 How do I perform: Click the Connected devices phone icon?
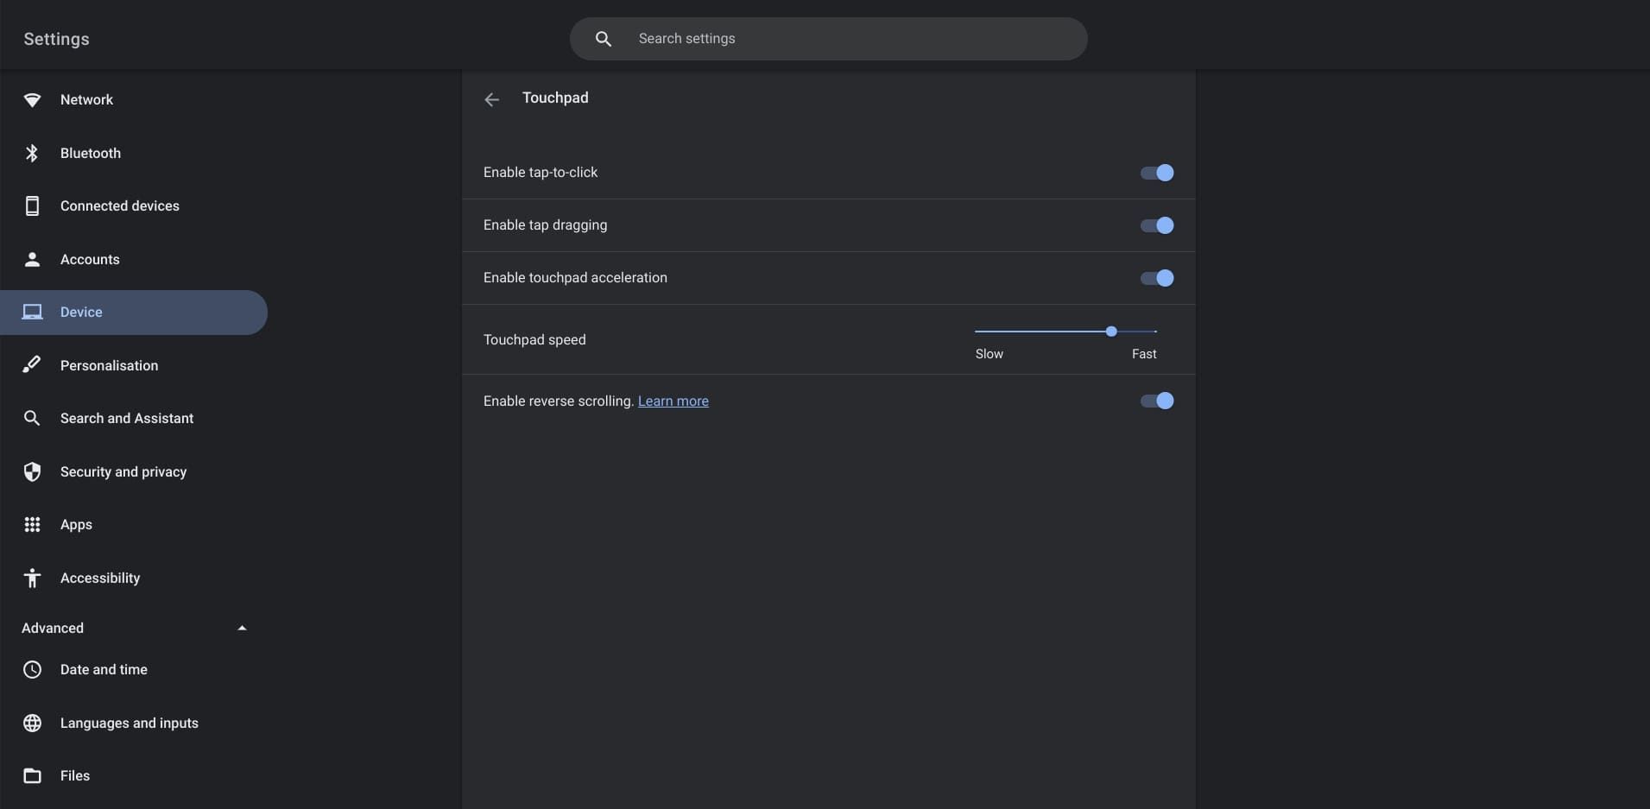[32, 206]
